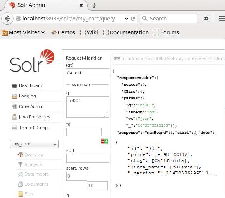Screen dimensions: 225x198
Task: Open the Documents page
Action: (36, 184)
